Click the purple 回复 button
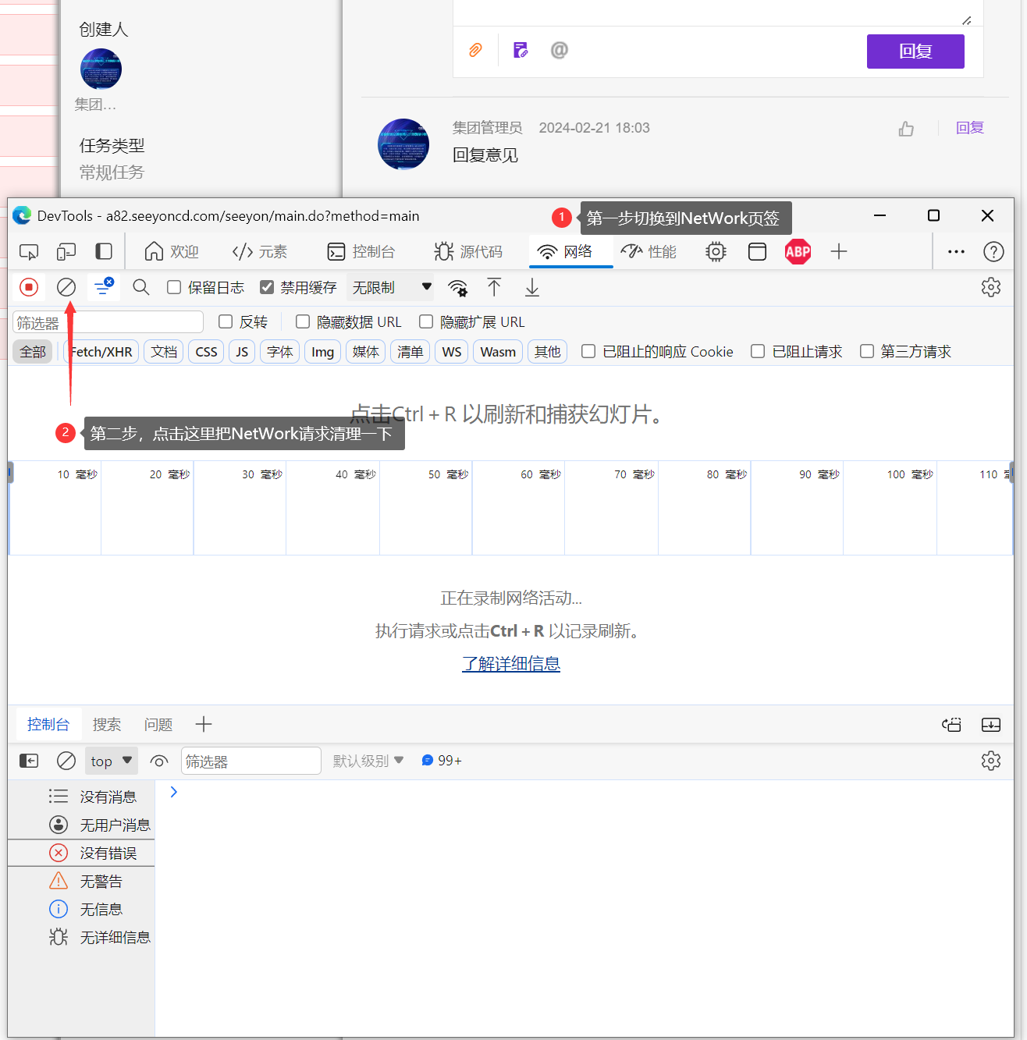 (915, 51)
